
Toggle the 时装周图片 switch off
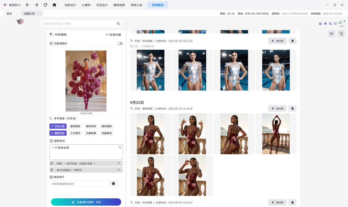(x=120, y=43)
